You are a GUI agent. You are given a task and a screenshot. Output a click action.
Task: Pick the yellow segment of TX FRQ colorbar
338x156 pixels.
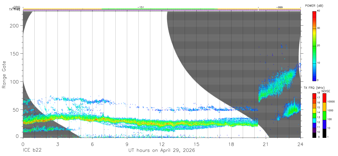[x=314, y=110]
